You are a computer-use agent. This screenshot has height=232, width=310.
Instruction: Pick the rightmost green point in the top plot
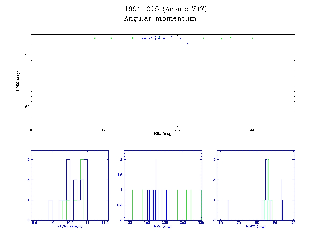[252, 38]
